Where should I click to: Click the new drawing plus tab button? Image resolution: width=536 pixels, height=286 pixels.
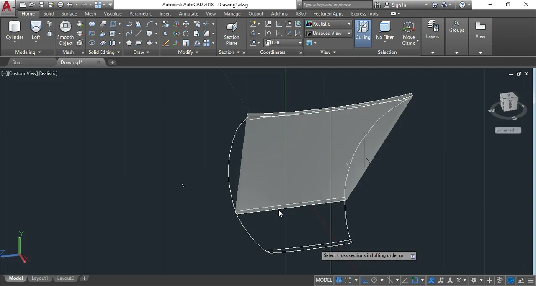tap(112, 62)
